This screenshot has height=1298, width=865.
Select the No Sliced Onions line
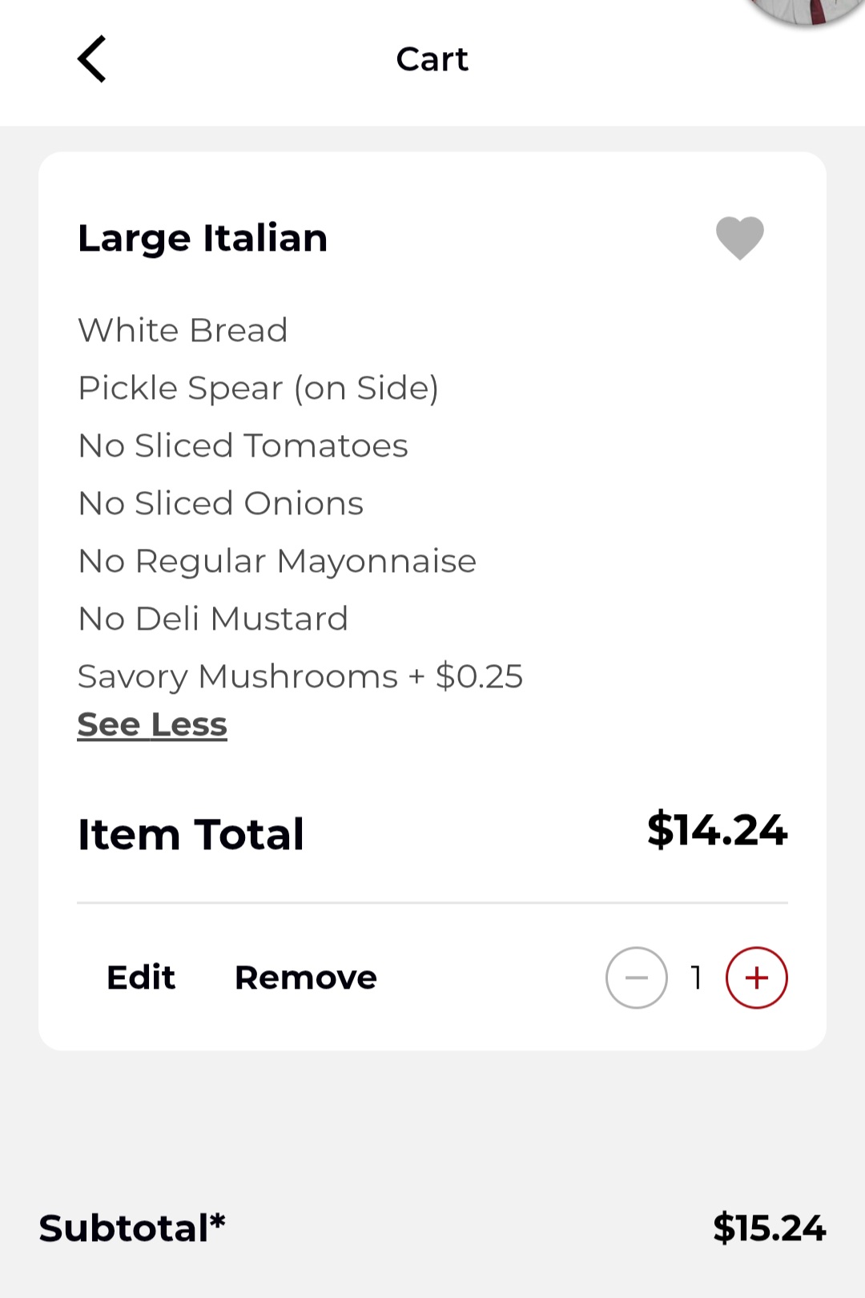[220, 503]
